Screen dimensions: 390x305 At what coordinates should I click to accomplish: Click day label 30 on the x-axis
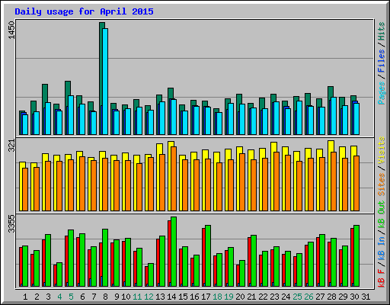click(x=354, y=297)
